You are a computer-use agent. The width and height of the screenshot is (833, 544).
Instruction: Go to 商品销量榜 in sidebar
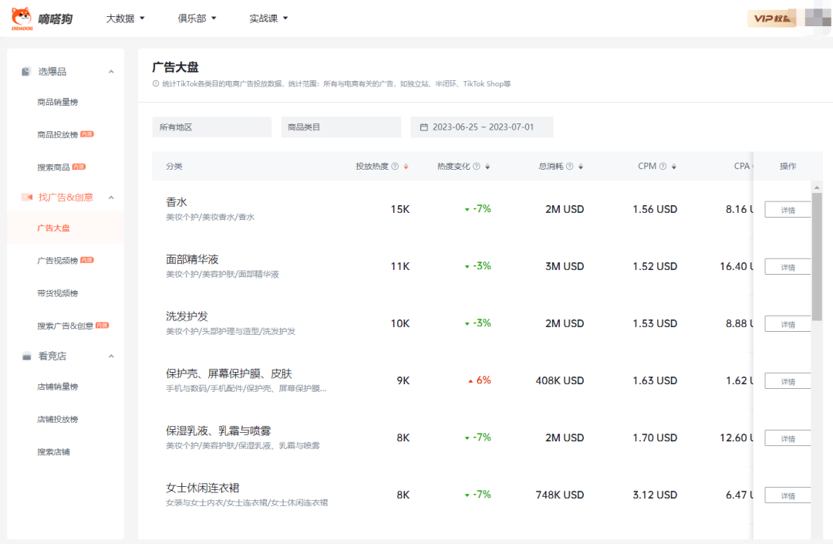click(x=58, y=102)
